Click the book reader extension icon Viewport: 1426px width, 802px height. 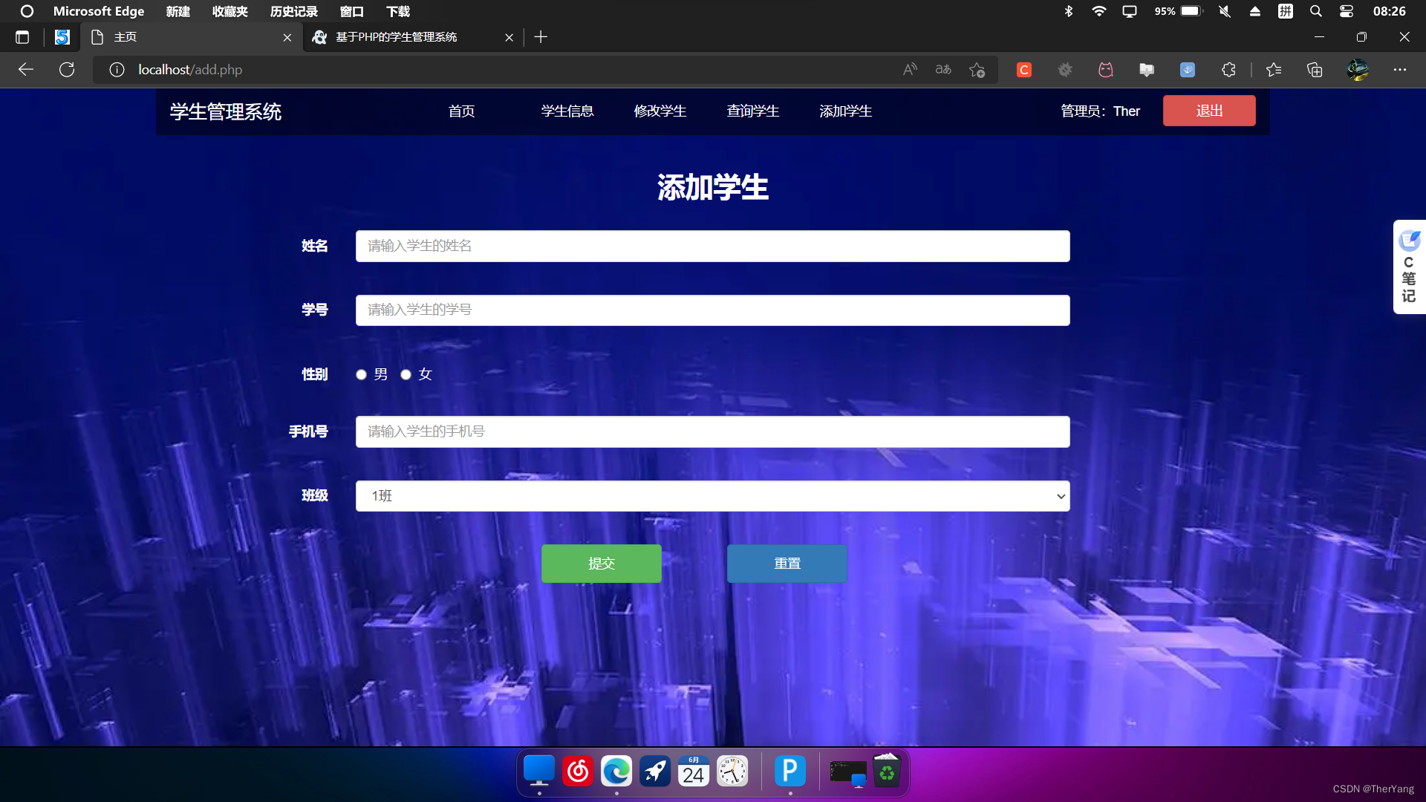click(1147, 70)
